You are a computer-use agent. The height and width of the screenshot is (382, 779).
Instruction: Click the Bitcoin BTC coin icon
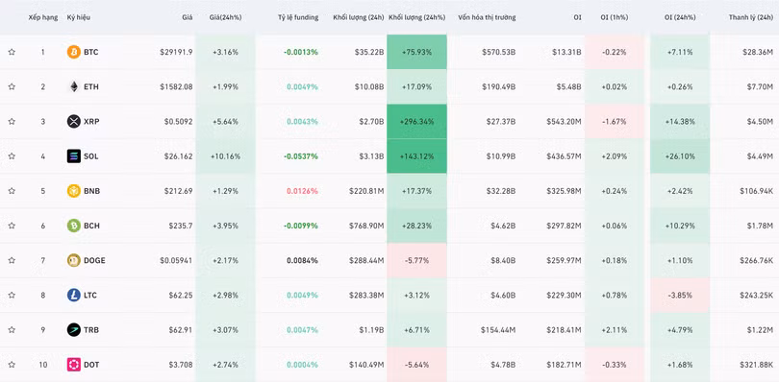[73, 52]
